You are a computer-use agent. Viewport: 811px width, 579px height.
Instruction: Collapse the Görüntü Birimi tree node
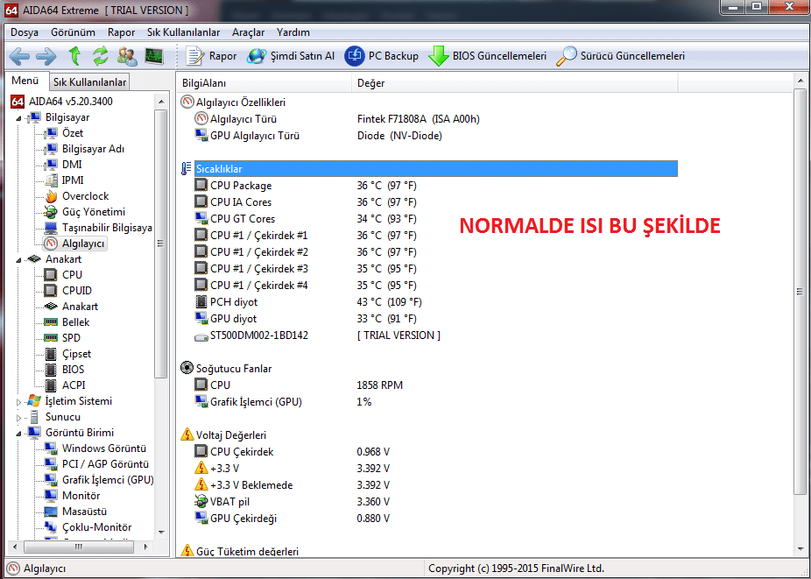coord(19,433)
